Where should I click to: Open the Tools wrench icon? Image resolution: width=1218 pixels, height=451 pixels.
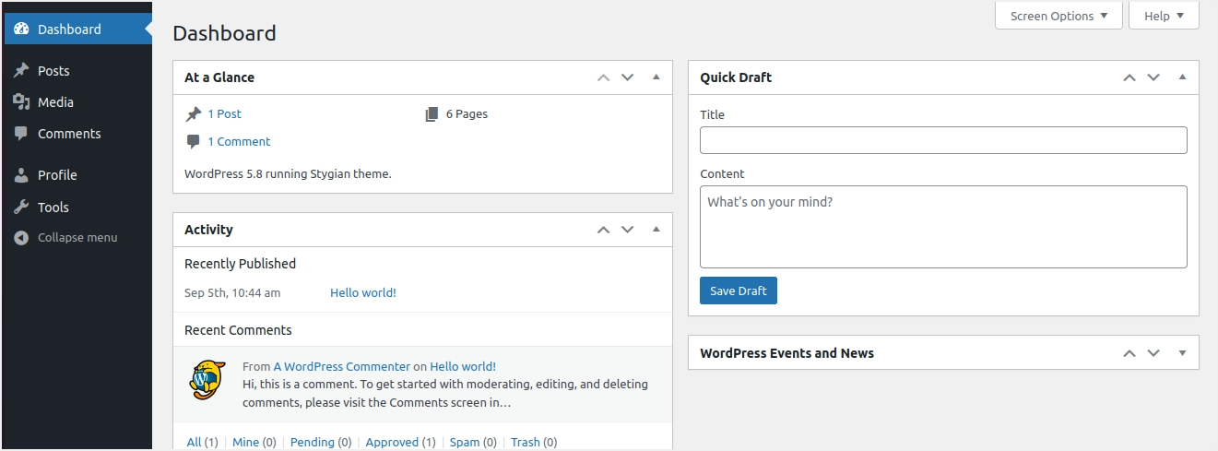pos(21,208)
